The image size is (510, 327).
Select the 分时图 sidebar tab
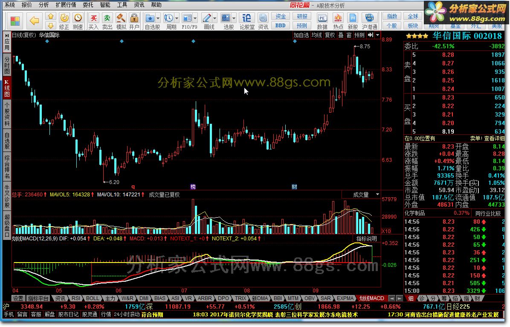click(7, 65)
